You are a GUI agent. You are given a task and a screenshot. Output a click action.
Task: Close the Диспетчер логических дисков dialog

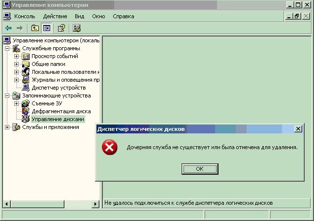(x=298, y=129)
